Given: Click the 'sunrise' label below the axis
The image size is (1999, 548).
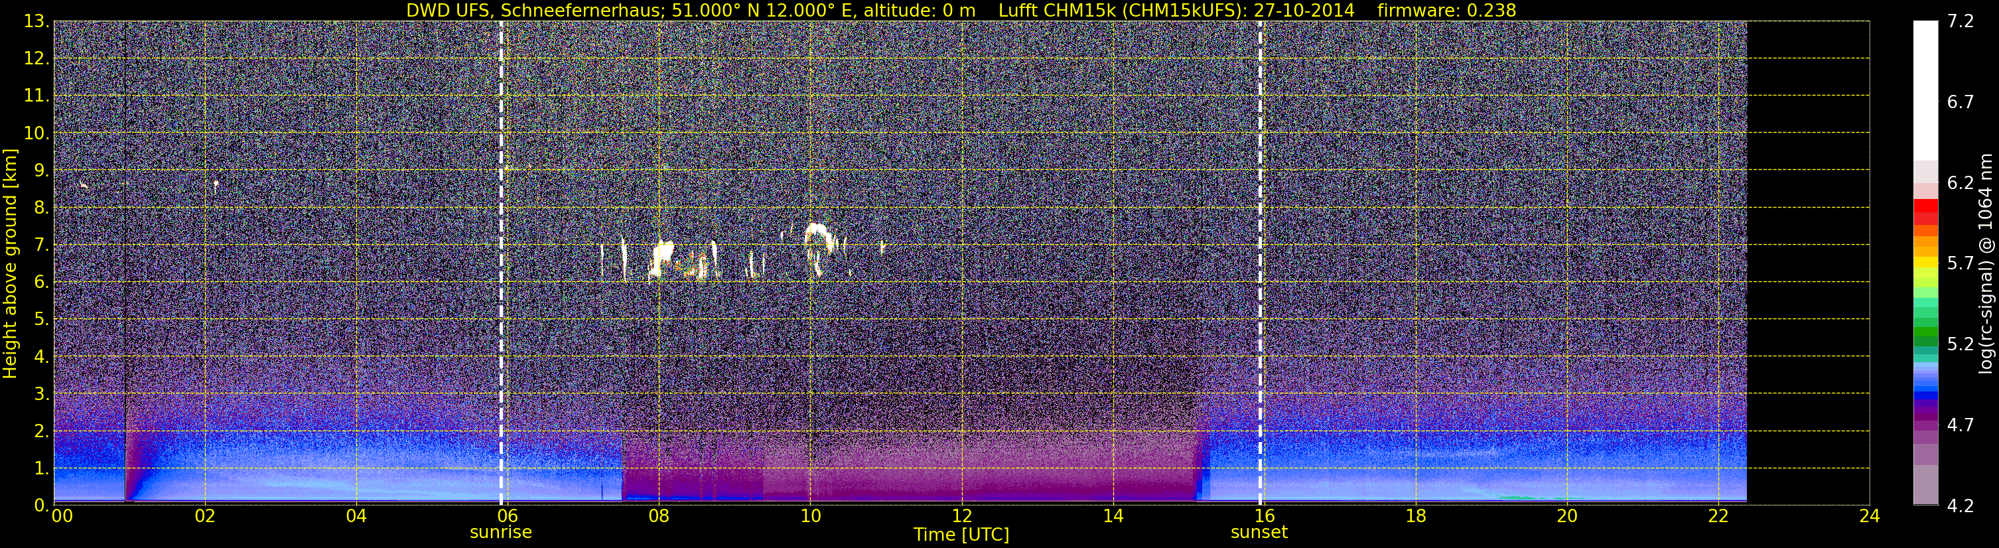Looking at the screenshot, I should pyautogui.click(x=500, y=533).
